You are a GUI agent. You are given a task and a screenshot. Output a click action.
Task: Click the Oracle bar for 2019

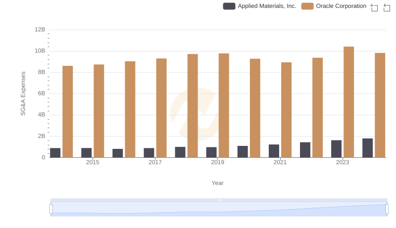tap(224, 105)
